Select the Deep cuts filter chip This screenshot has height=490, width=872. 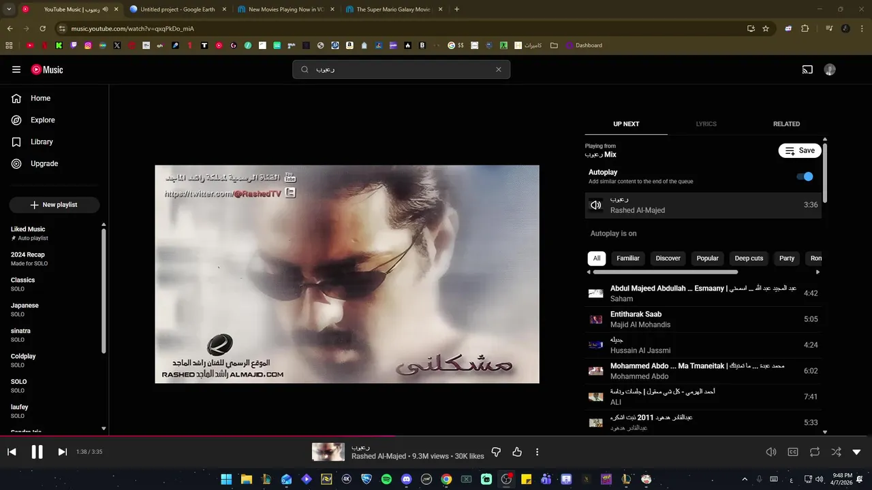tap(749, 259)
